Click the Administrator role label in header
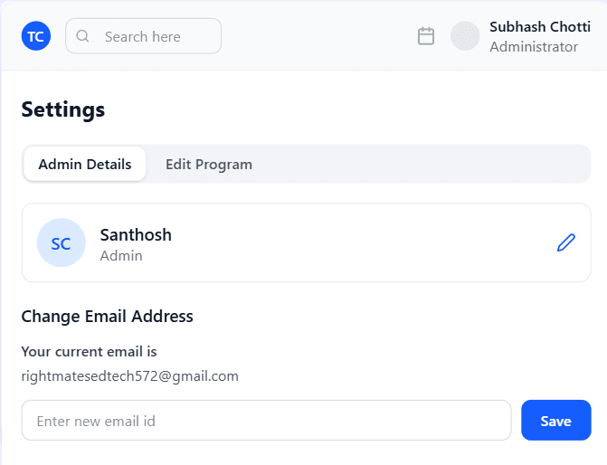This screenshot has height=465, width=607. coord(534,46)
